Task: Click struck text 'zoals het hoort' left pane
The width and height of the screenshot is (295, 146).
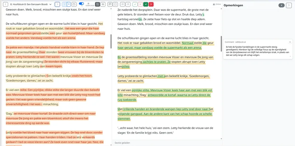Action: click(x=81, y=76)
